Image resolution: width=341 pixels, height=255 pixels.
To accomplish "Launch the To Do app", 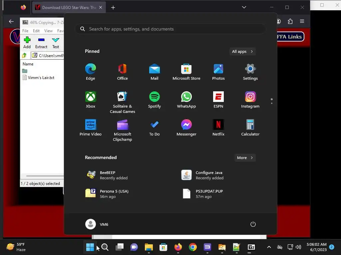I will [x=155, y=128].
